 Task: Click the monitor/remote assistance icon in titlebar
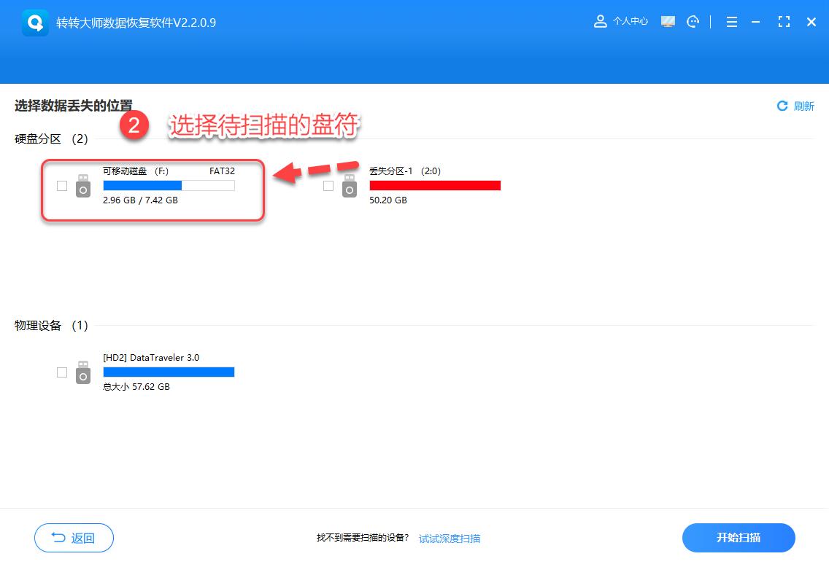(x=668, y=21)
